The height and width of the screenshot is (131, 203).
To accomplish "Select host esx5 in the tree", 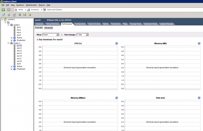I will [x=19, y=35].
